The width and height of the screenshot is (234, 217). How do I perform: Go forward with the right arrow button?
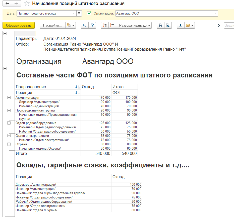click(16, 4)
